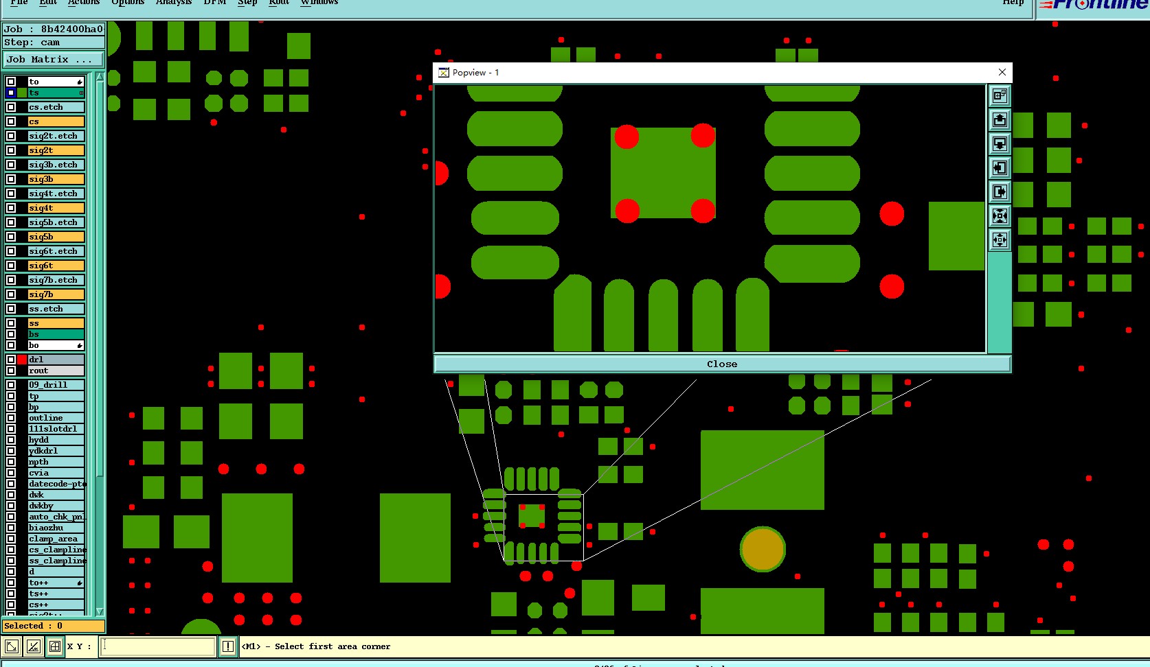1150x667 pixels.
Task: Select the bs layer name
Action: pos(56,334)
